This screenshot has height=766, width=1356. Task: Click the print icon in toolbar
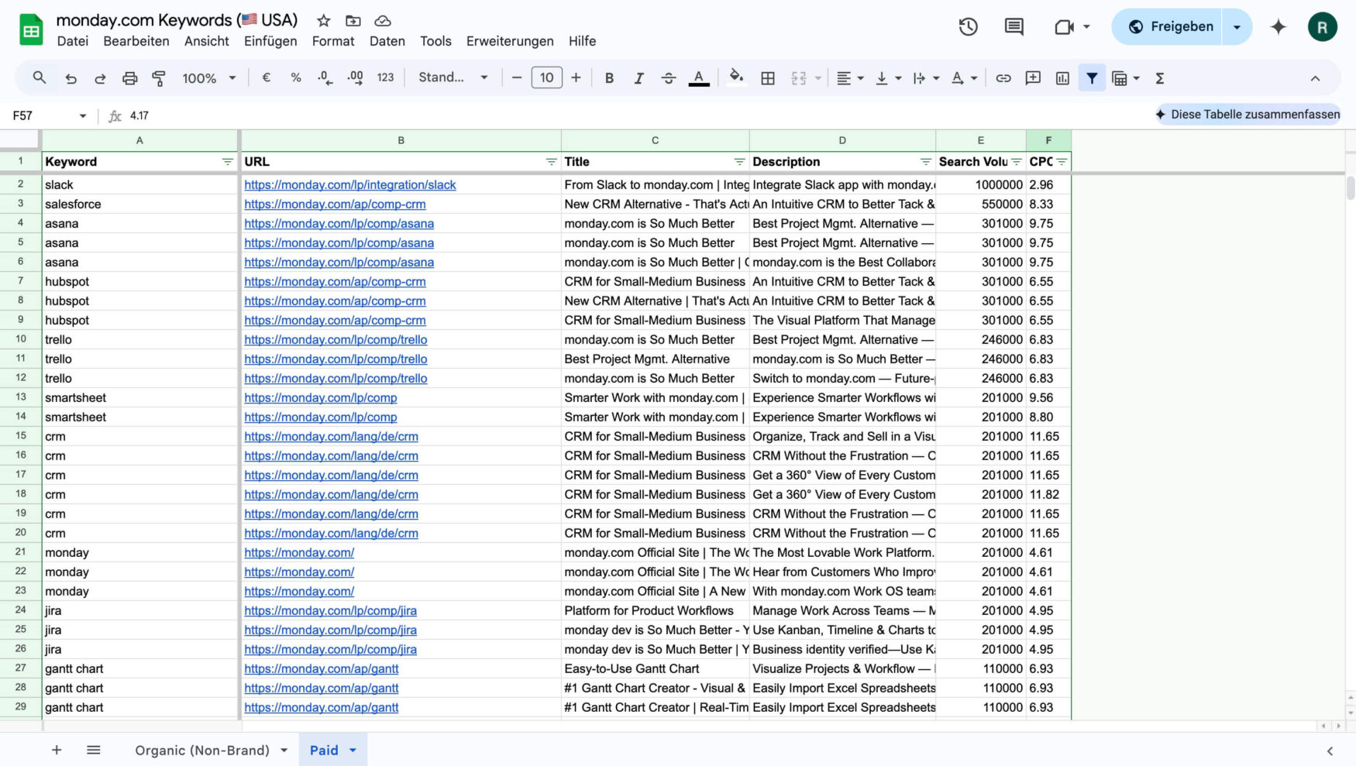click(x=129, y=78)
